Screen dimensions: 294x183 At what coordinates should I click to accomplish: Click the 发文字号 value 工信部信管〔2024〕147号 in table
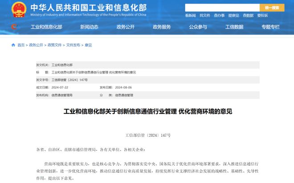(x=69, y=80)
